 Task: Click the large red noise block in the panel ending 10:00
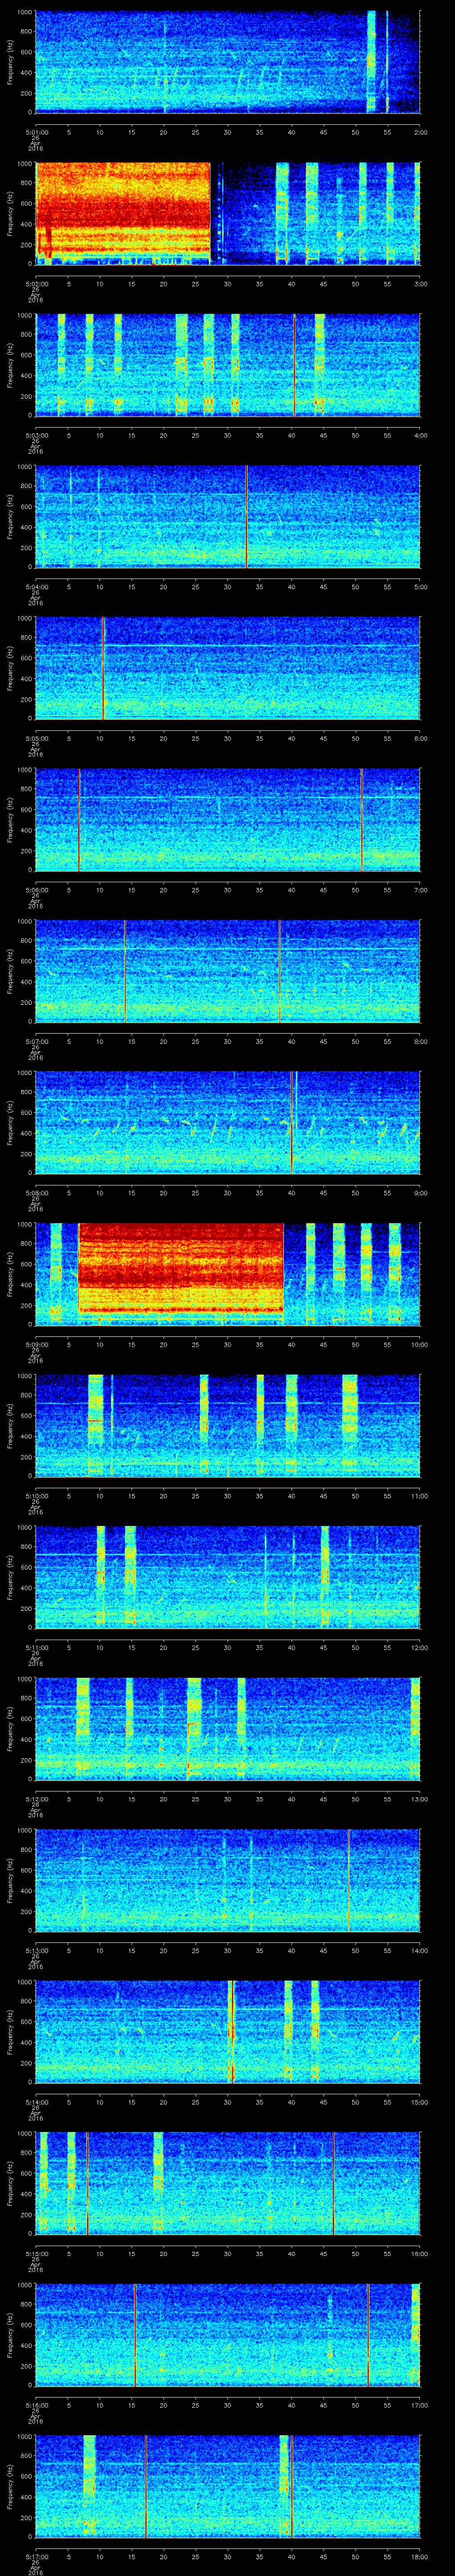[180, 1268]
